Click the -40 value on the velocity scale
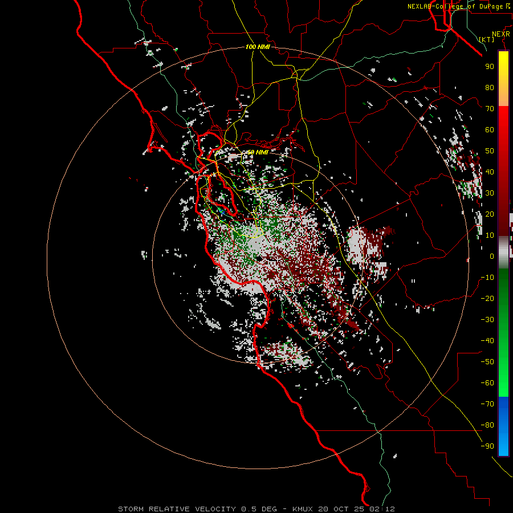This screenshot has width=513, height=513. click(x=487, y=341)
